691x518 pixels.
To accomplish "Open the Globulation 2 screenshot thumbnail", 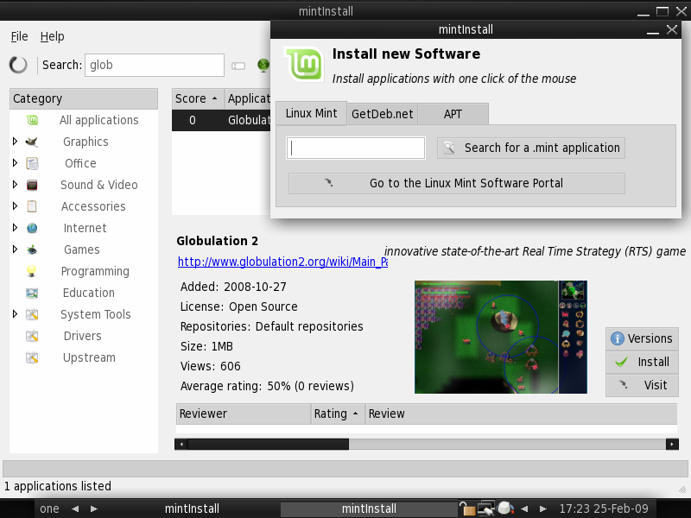I will tap(501, 337).
